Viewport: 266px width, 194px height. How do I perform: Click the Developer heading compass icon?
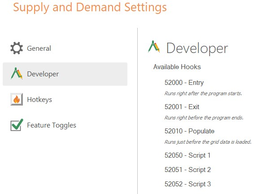tap(154, 47)
